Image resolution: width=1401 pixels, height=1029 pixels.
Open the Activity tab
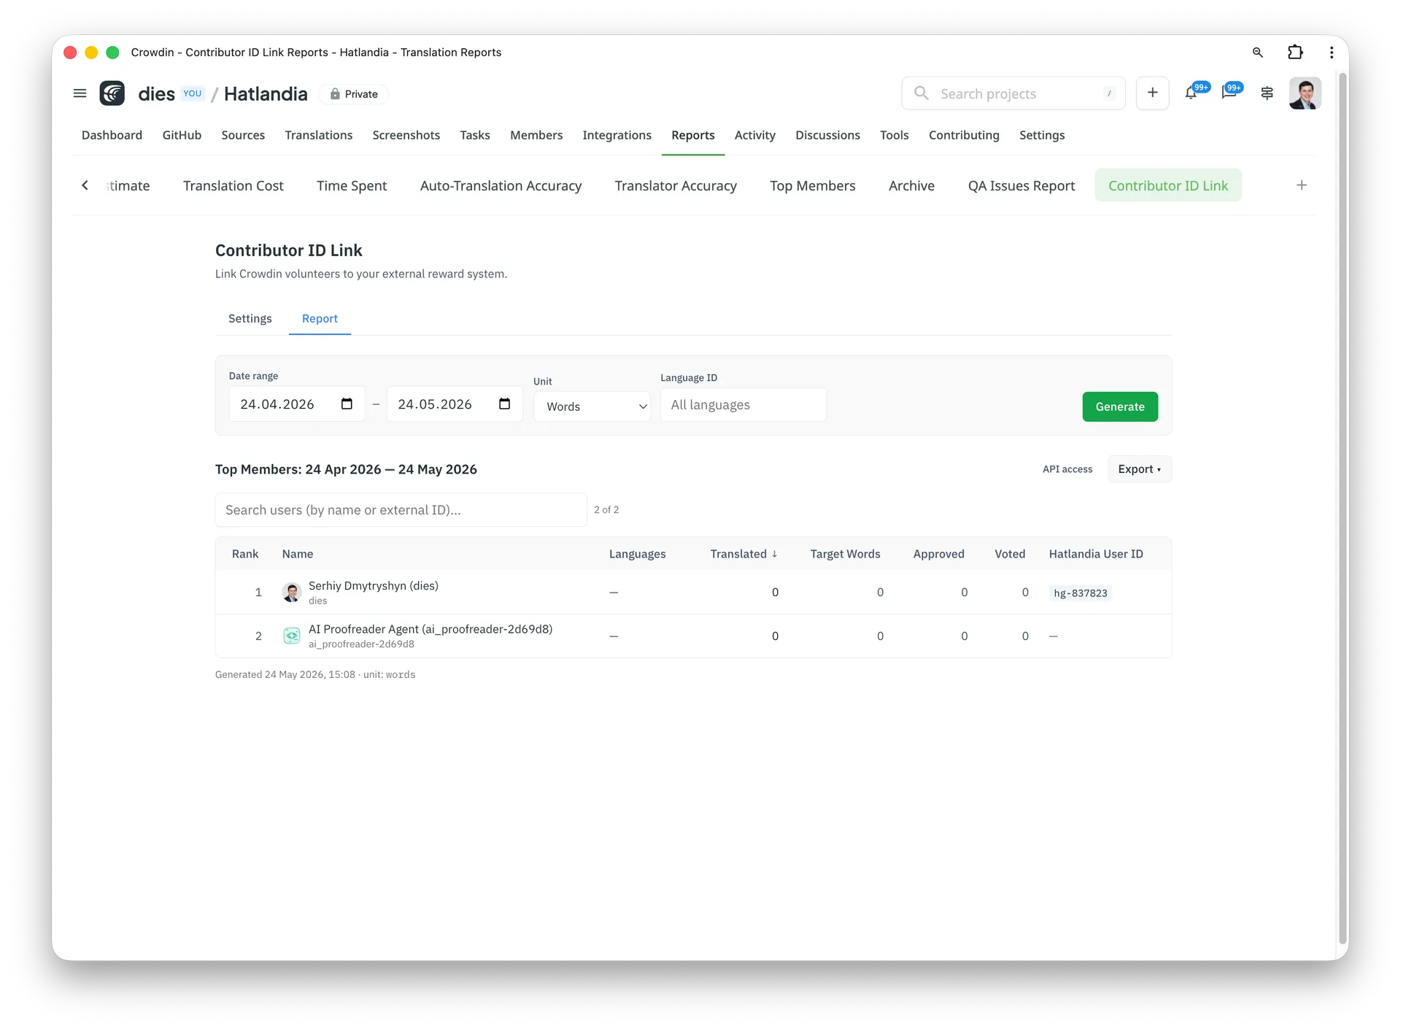click(755, 135)
